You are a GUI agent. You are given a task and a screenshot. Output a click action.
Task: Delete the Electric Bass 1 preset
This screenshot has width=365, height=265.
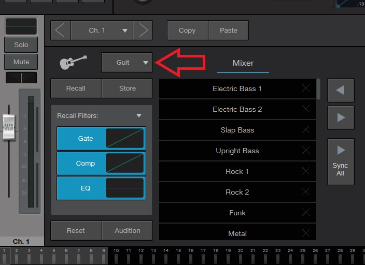[306, 89]
